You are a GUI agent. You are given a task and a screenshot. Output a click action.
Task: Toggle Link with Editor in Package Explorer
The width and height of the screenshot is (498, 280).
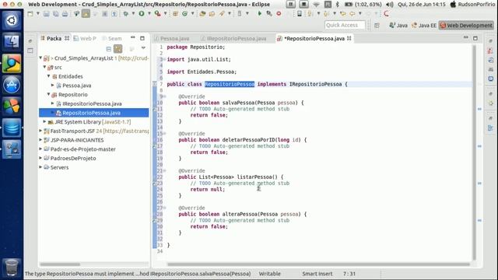click(x=117, y=49)
